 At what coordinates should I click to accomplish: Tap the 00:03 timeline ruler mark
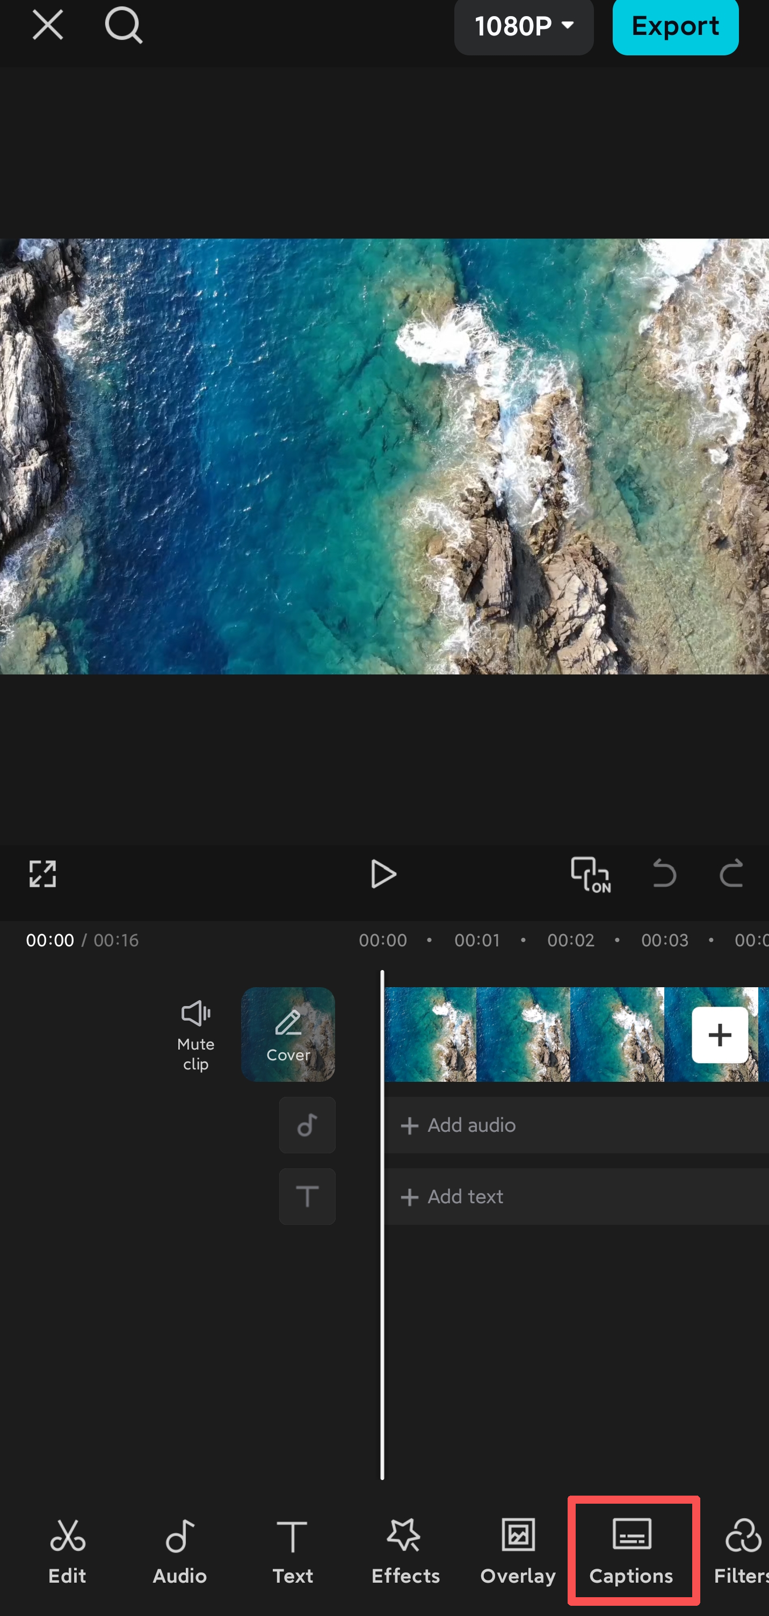tap(664, 940)
